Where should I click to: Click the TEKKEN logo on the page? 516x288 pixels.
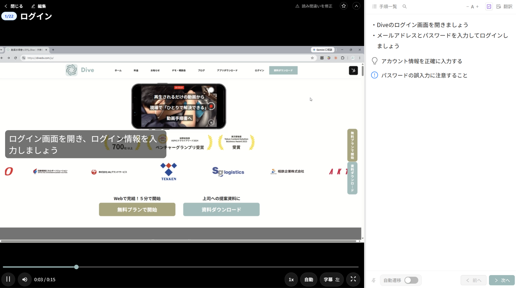(x=169, y=172)
